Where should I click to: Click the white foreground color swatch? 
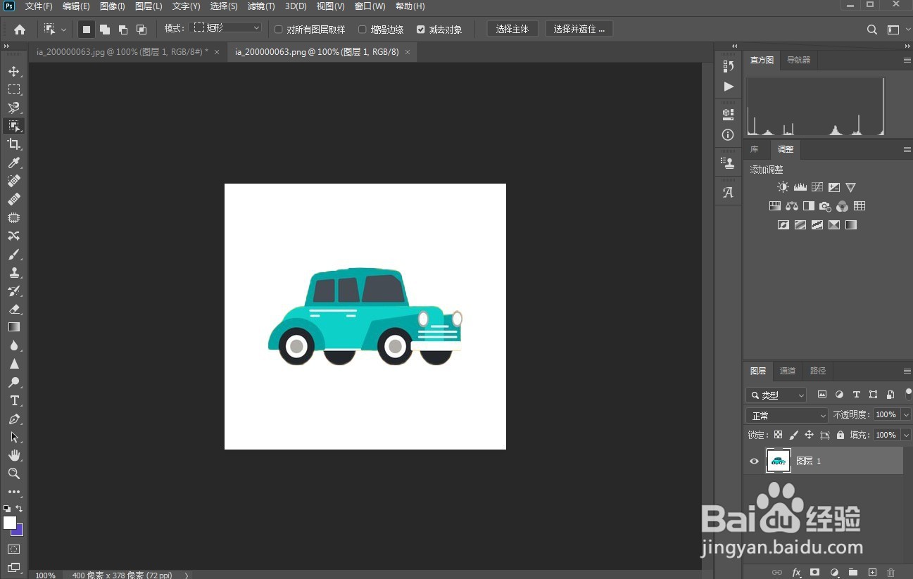point(9,523)
